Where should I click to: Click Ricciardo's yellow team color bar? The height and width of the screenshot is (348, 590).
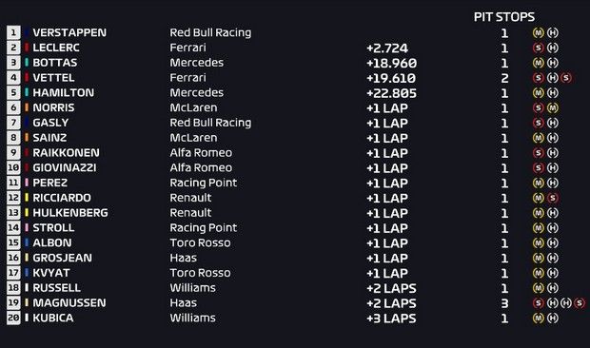(27, 198)
